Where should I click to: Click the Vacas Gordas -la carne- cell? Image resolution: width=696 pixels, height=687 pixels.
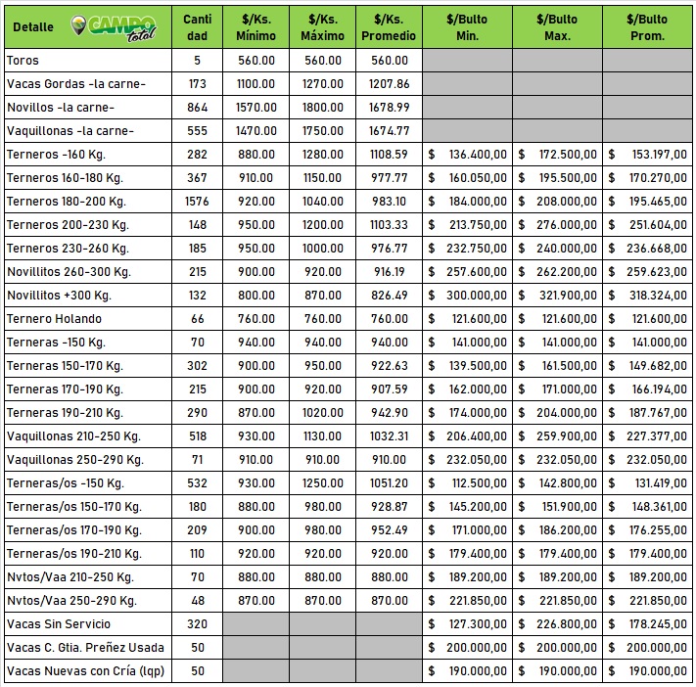click(x=75, y=84)
